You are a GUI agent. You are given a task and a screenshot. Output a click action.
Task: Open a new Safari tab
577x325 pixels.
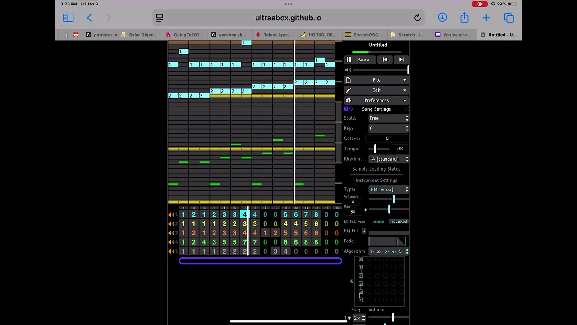pos(486,18)
